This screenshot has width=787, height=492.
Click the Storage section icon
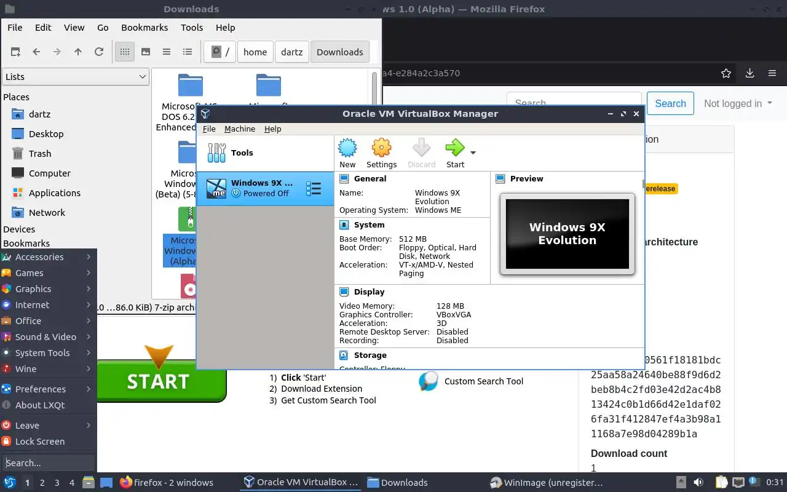pos(344,355)
